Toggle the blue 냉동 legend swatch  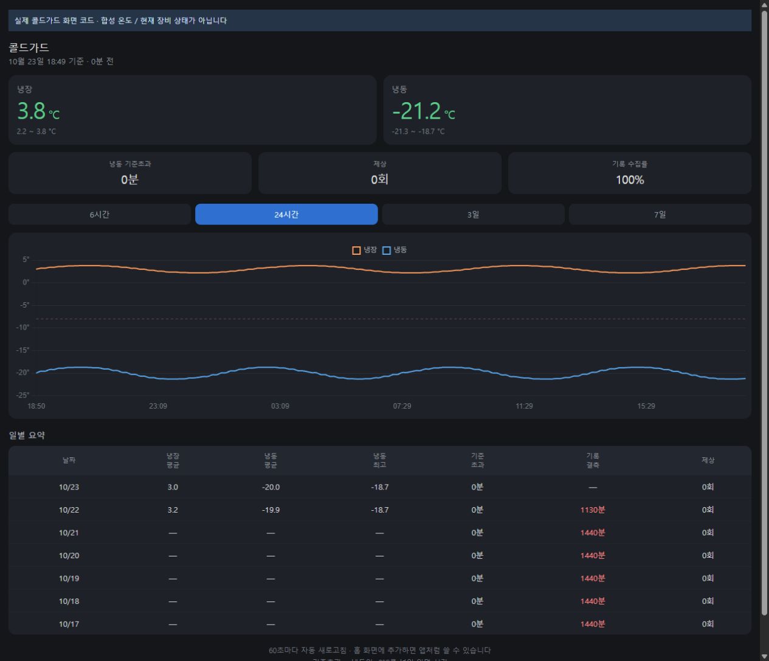click(x=386, y=250)
